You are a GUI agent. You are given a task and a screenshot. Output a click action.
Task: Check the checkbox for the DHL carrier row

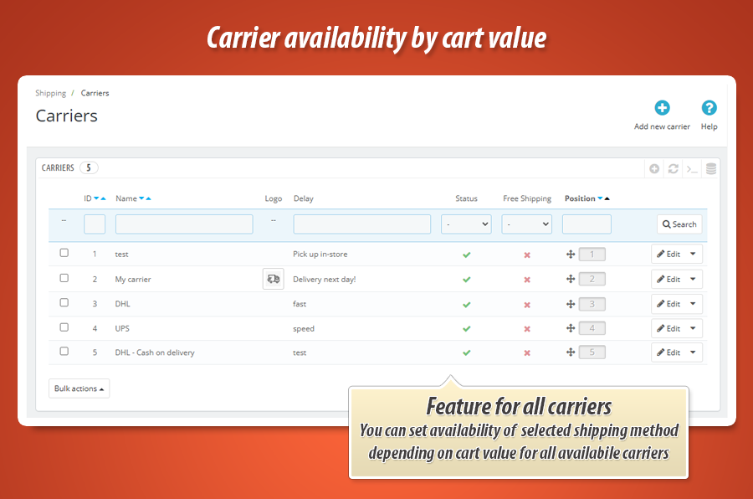click(64, 302)
